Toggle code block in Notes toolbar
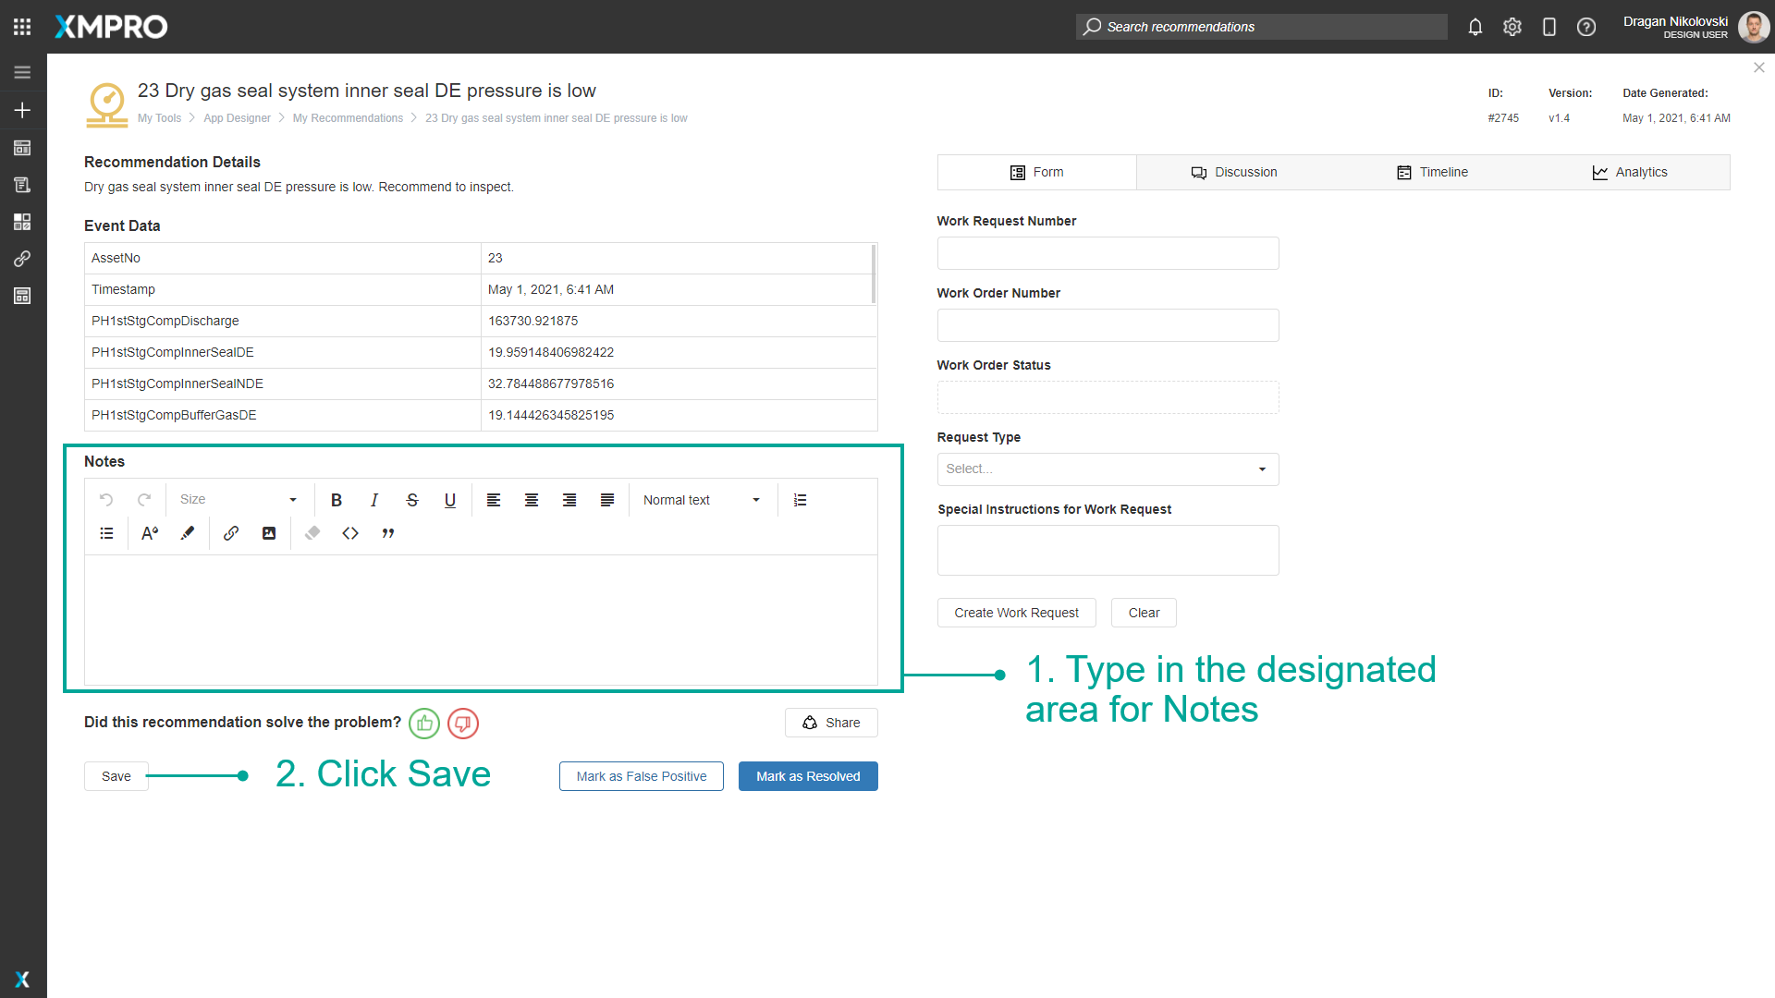 point(350,533)
